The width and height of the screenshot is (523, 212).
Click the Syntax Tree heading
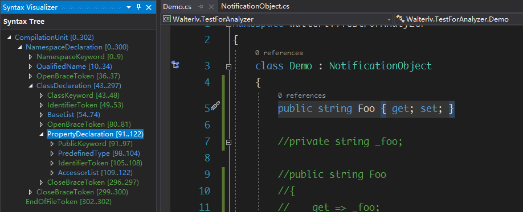[24, 22]
